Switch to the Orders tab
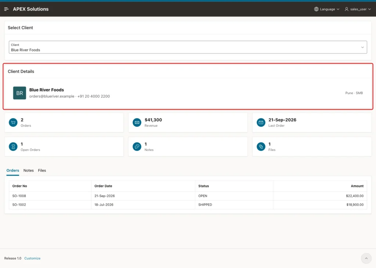This screenshot has height=268, width=376. click(13, 170)
